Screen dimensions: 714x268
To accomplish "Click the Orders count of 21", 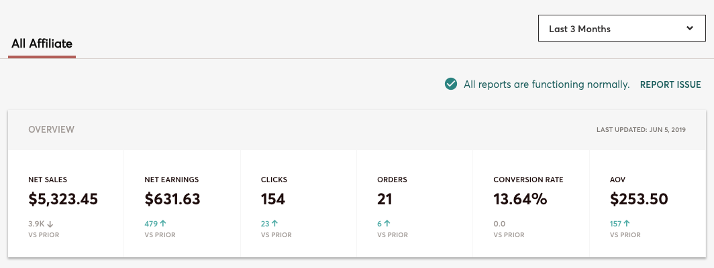I will pyautogui.click(x=385, y=199).
